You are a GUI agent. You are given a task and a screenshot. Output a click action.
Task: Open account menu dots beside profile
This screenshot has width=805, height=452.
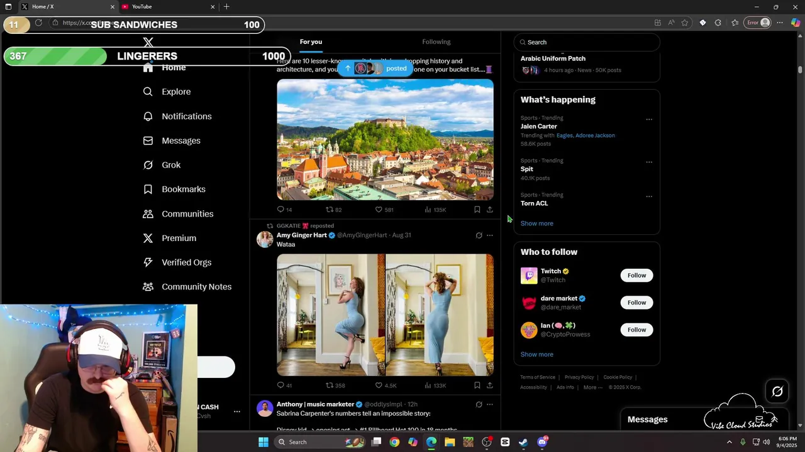point(237,412)
